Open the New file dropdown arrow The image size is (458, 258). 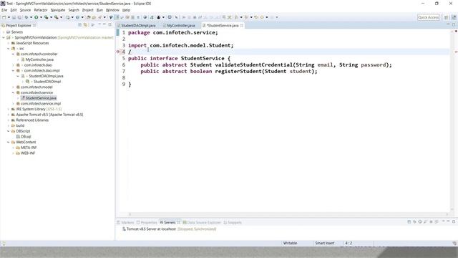[x=9, y=17]
